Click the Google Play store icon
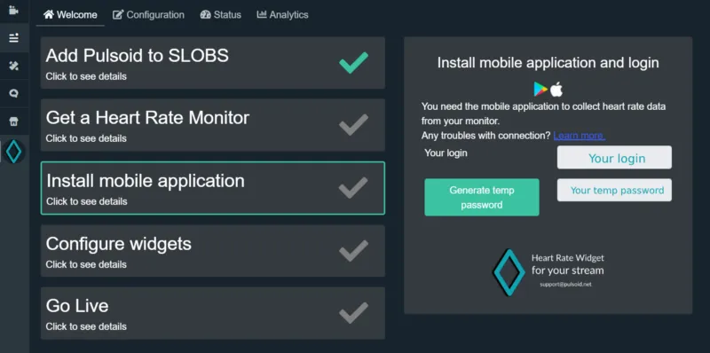 pyautogui.click(x=540, y=90)
